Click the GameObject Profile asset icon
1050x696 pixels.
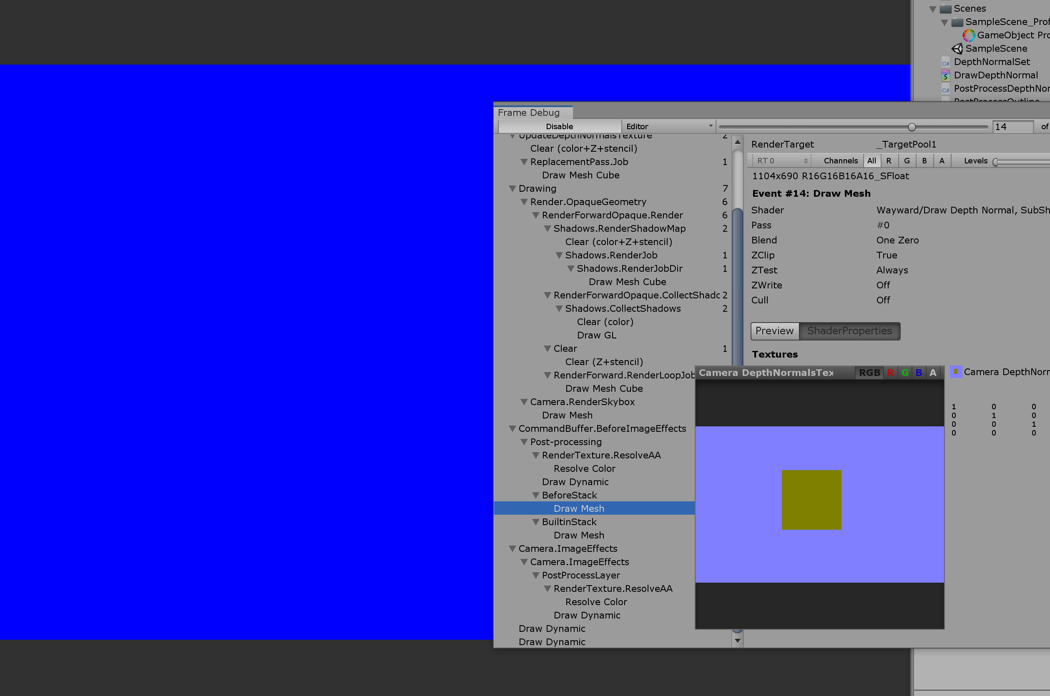point(969,35)
